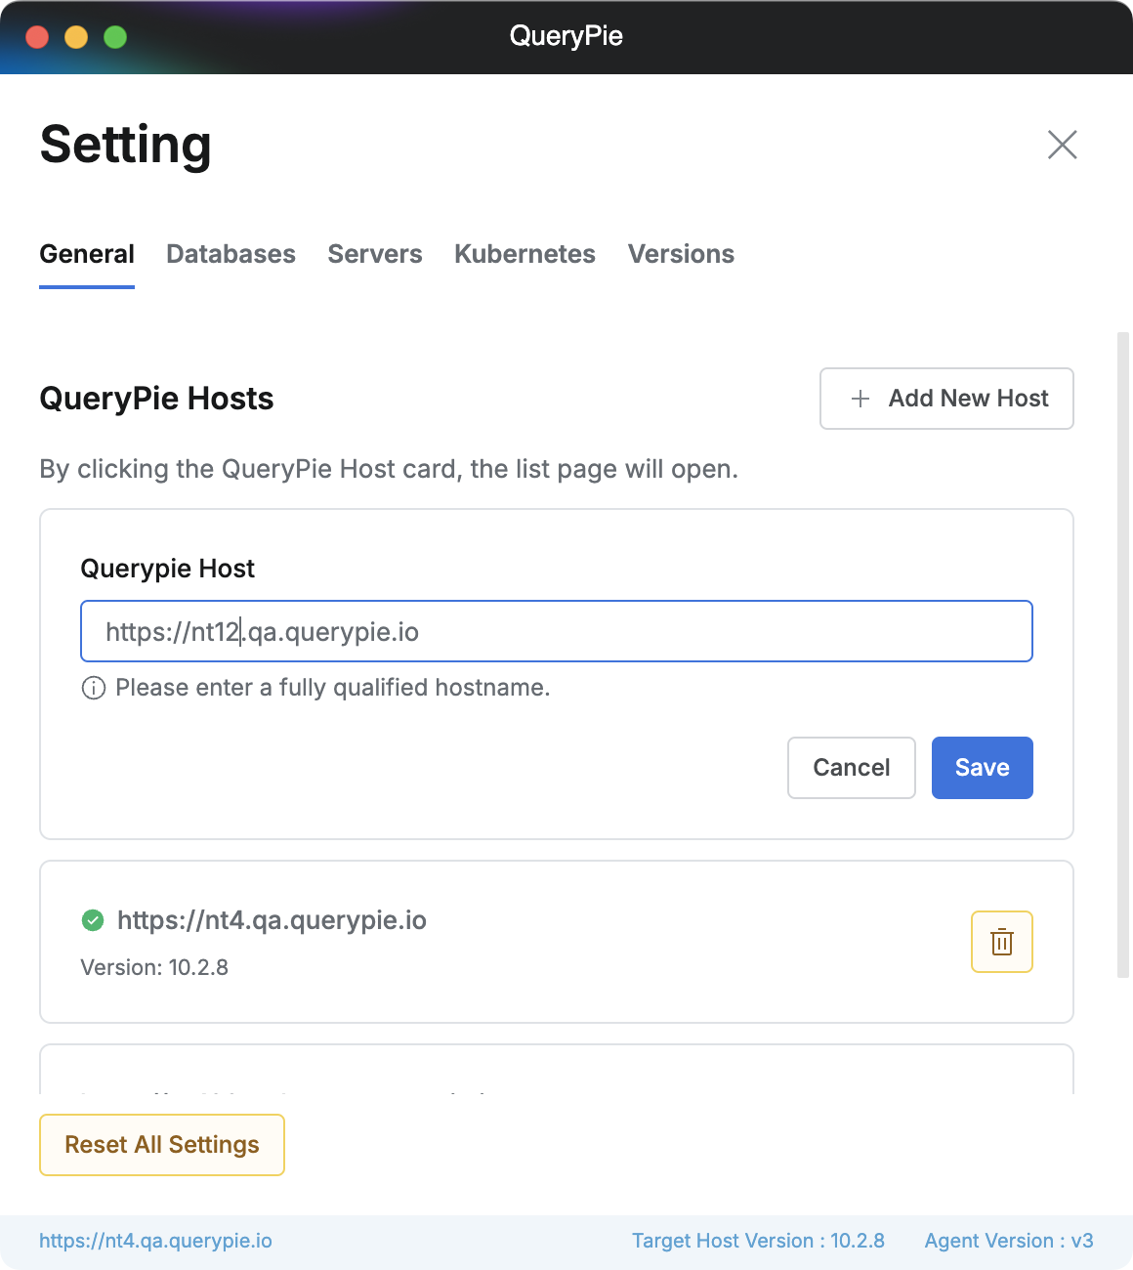1133x1270 pixels.
Task: Save the entered Querypie host
Action: pos(982,768)
